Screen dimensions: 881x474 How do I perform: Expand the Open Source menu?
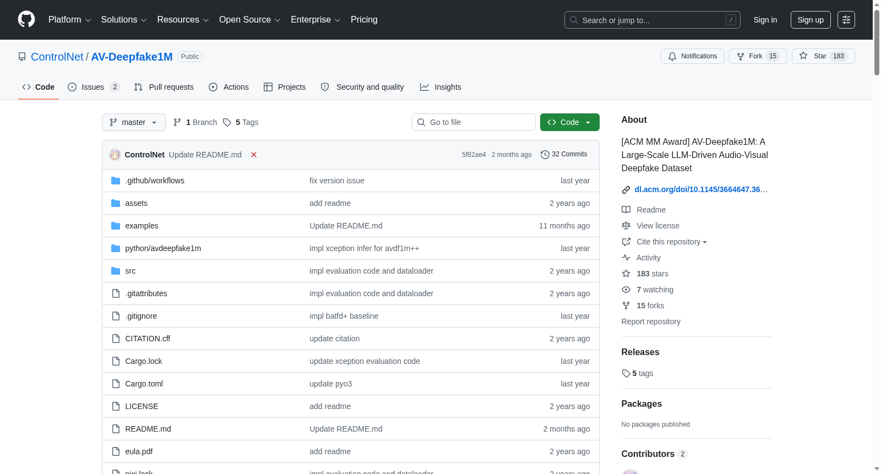[250, 20]
